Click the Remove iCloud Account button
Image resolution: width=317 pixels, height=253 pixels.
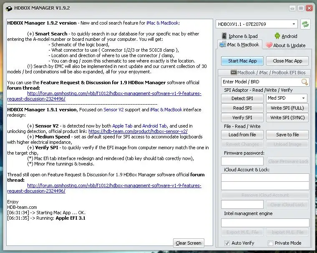click(265, 195)
